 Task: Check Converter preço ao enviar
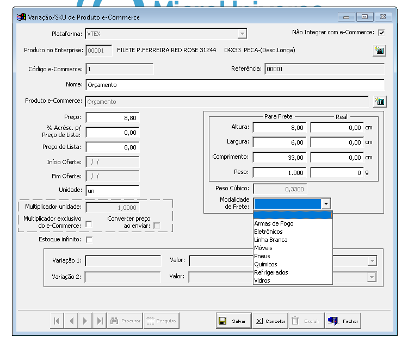pyautogui.click(x=157, y=226)
